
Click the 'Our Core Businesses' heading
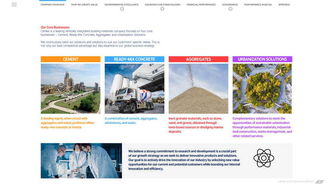click(x=55, y=27)
